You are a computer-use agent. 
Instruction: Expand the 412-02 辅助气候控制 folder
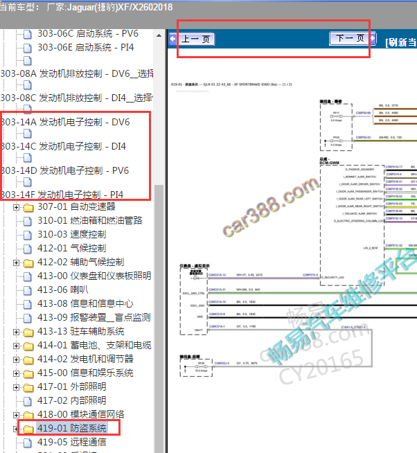click(x=16, y=263)
